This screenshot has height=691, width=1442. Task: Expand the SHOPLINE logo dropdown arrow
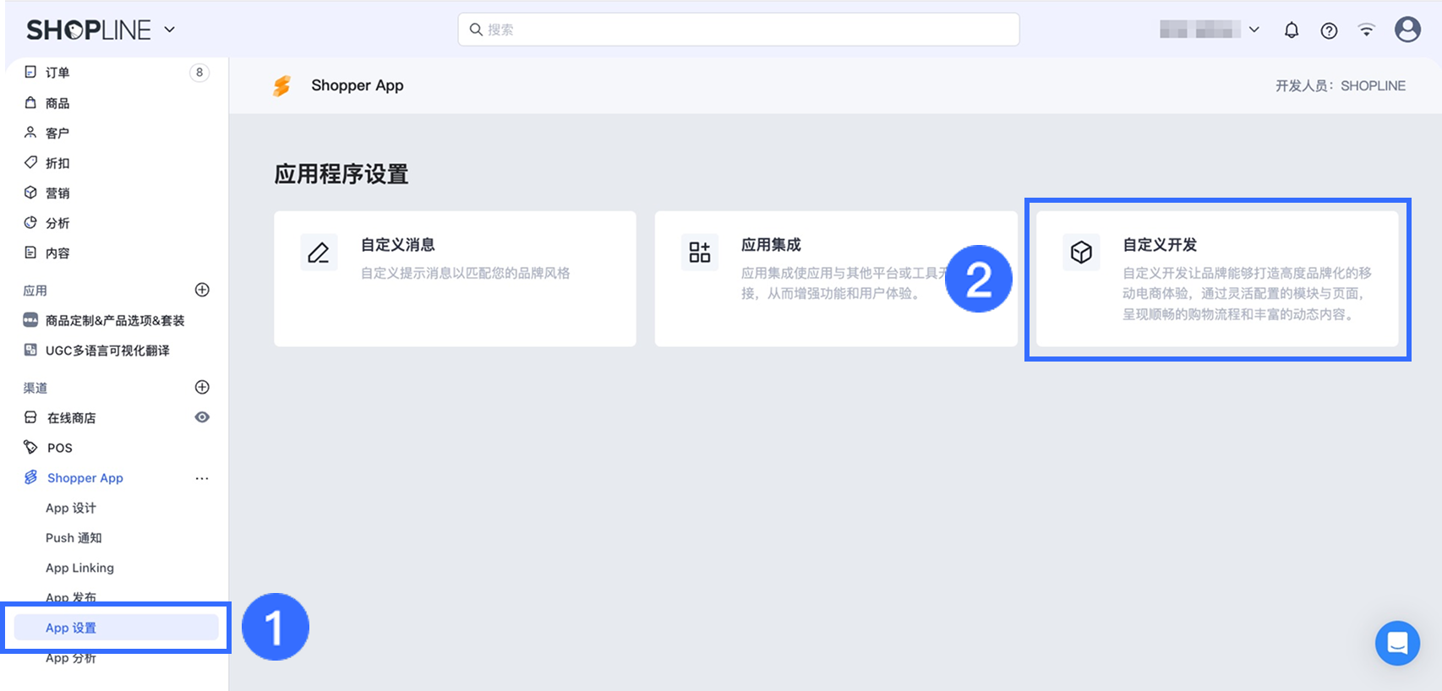tap(170, 30)
